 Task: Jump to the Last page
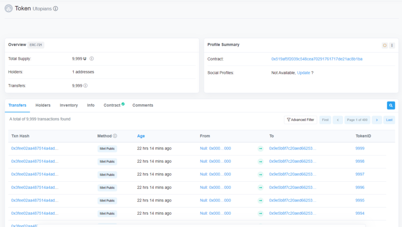tap(389, 120)
